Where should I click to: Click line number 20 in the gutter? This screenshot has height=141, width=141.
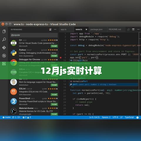65,90
